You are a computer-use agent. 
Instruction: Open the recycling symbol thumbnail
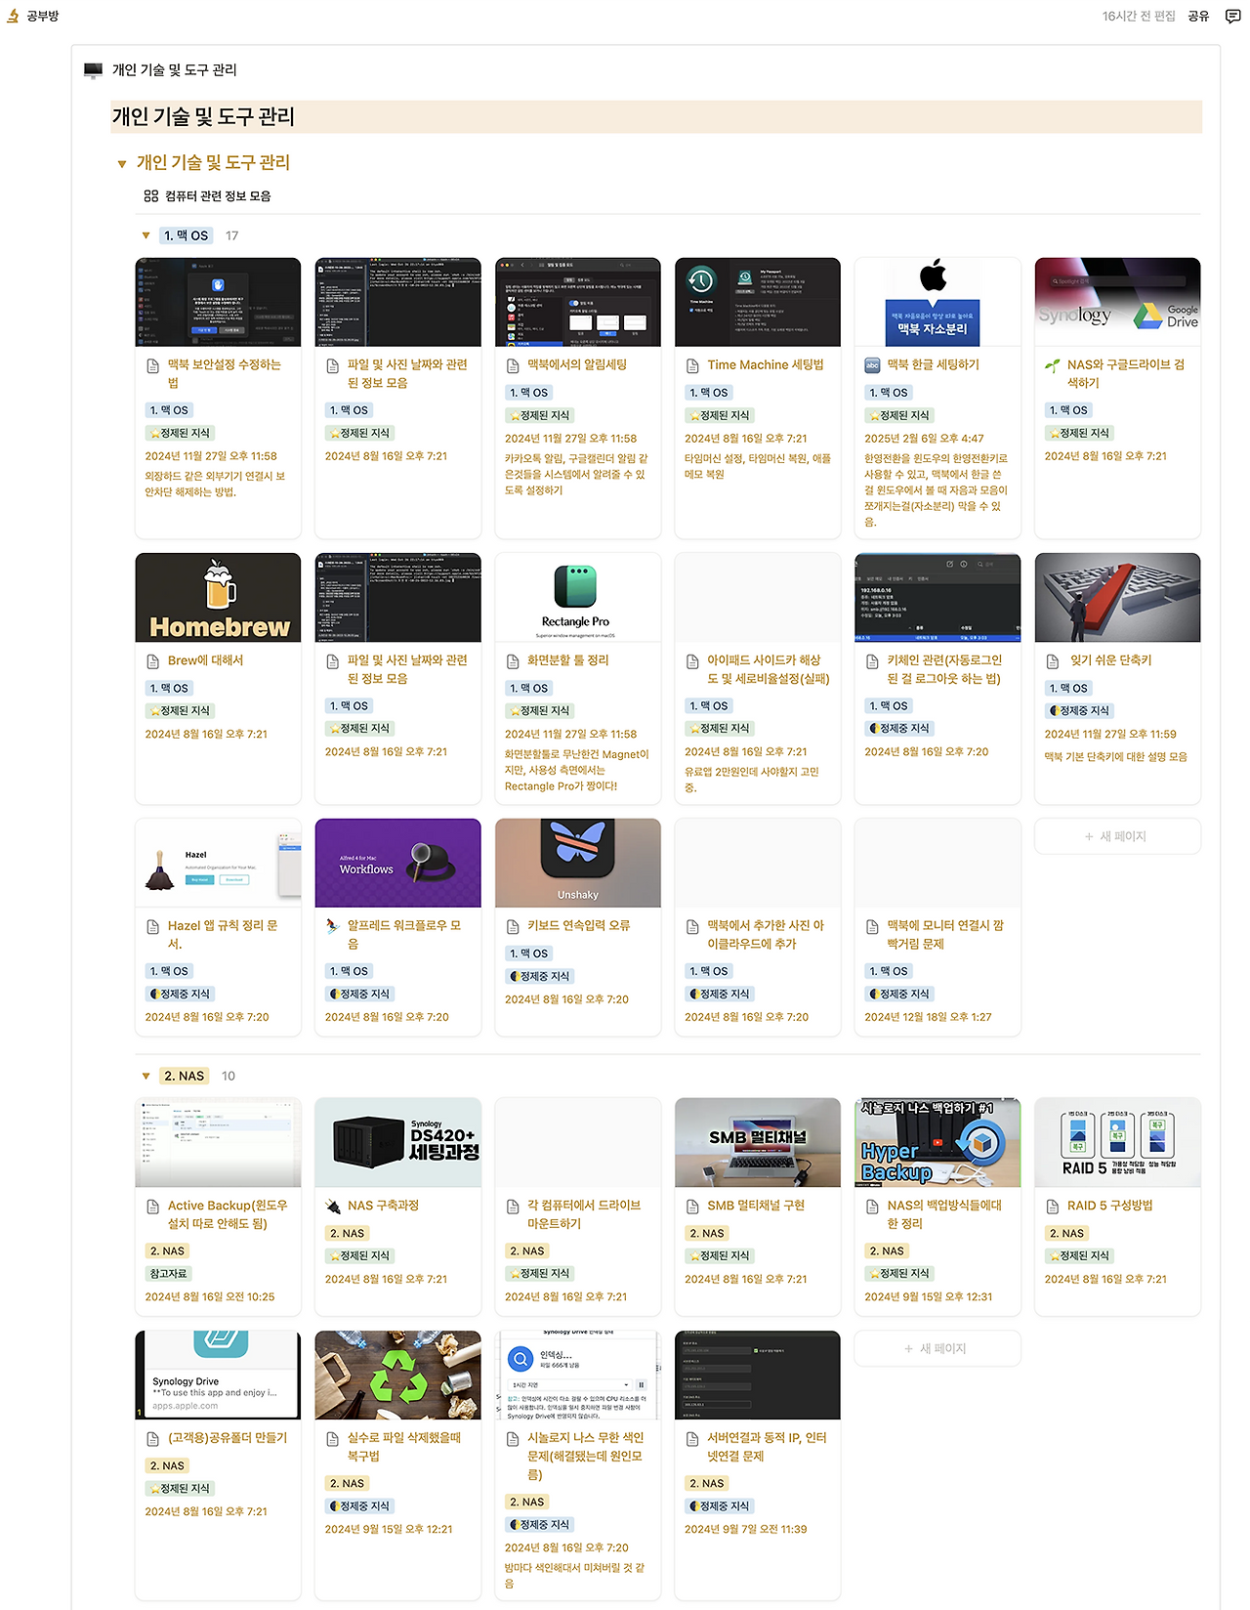click(x=397, y=1375)
